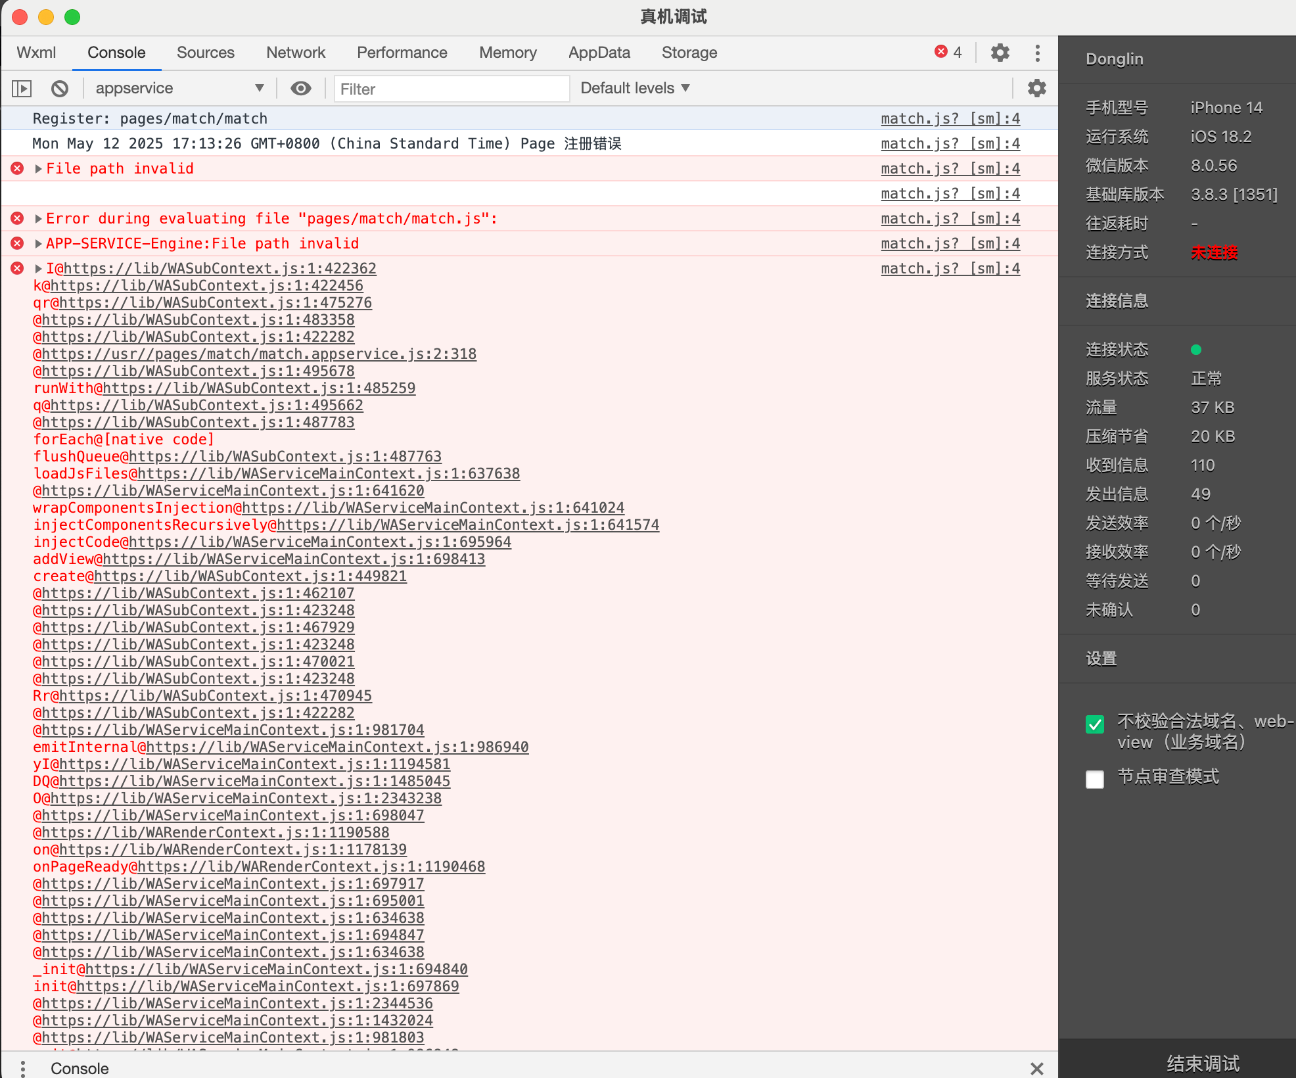Open the three-dot more options menu
Image resolution: width=1296 pixels, height=1078 pixels.
tap(1037, 53)
